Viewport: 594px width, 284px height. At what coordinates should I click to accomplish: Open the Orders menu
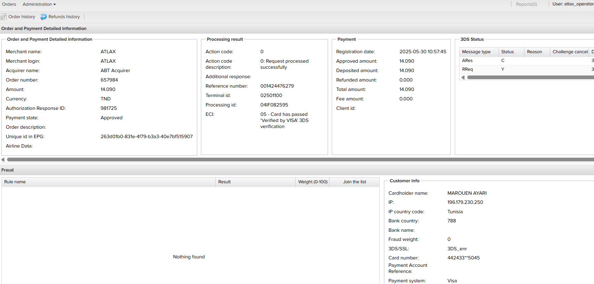tap(9, 4)
